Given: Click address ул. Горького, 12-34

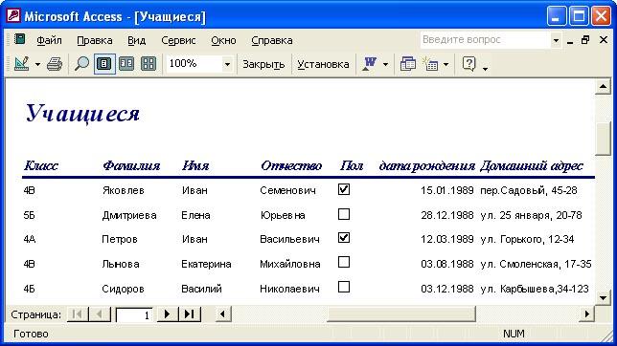Looking at the screenshot, I should [x=527, y=239].
